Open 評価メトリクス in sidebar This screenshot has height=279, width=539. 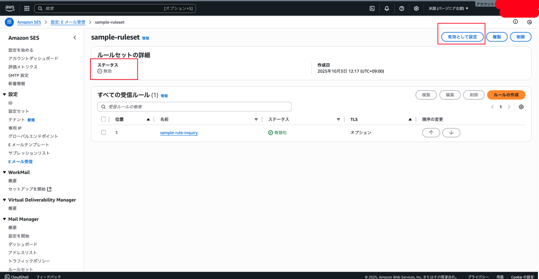pos(23,67)
